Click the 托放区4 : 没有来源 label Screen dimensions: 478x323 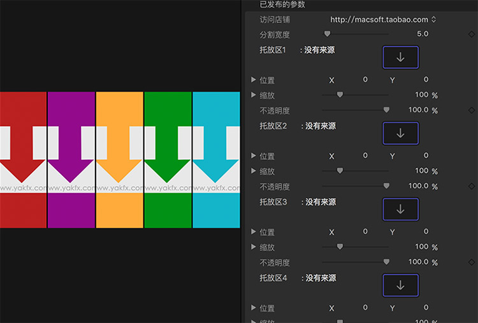point(298,278)
